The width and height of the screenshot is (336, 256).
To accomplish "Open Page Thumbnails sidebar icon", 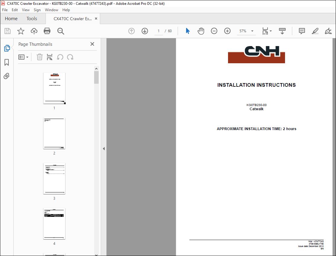I will click(x=7, y=48).
